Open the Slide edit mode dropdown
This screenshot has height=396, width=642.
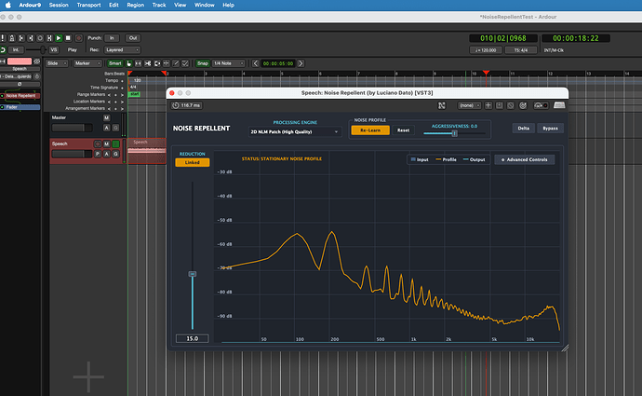(57, 63)
